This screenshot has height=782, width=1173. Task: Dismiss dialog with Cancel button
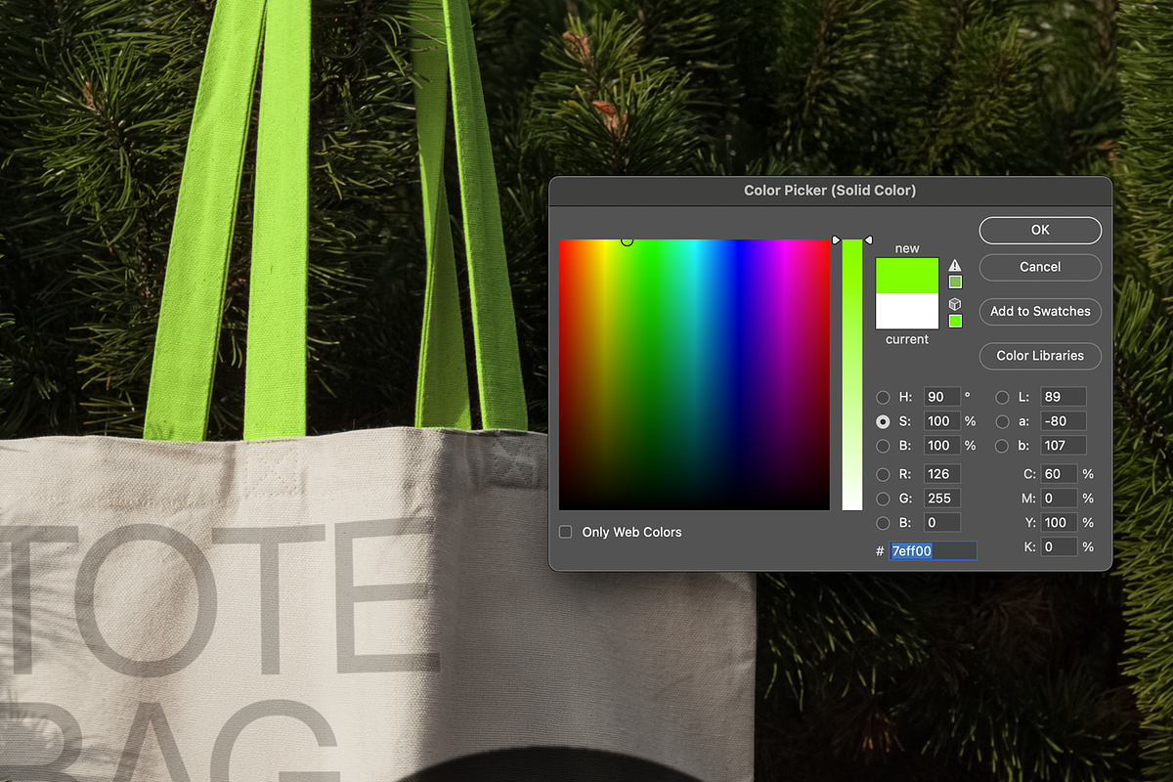pyautogui.click(x=1040, y=267)
